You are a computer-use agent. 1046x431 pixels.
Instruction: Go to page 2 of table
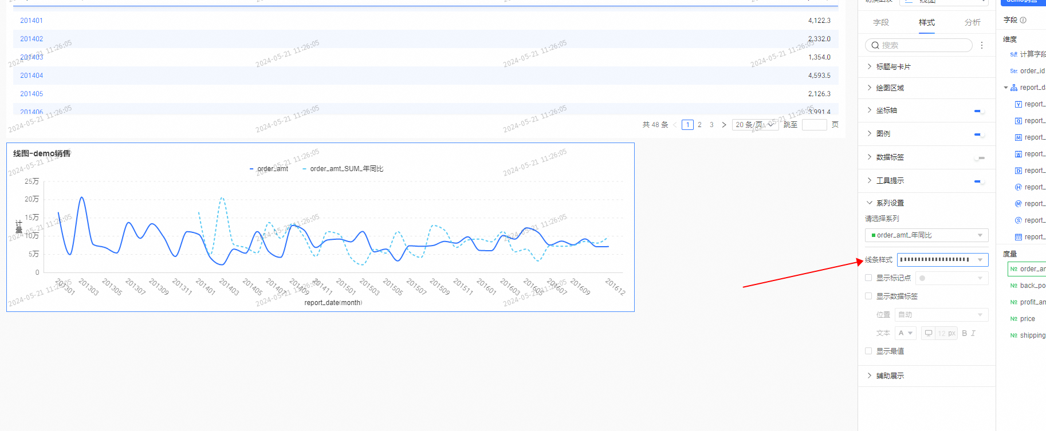click(x=699, y=125)
